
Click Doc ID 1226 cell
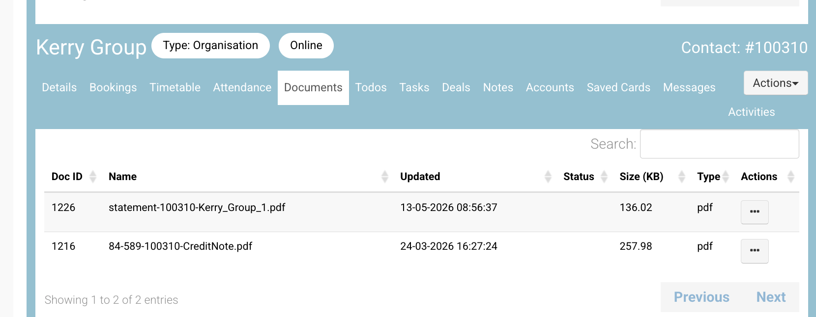(63, 208)
